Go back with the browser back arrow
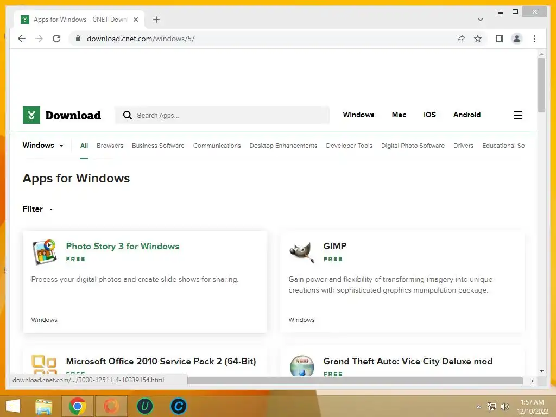The height and width of the screenshot is (417, 556). 22,39
